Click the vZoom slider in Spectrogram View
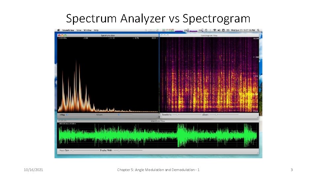This screenshot has width=317, height=178. click(224, 115)
